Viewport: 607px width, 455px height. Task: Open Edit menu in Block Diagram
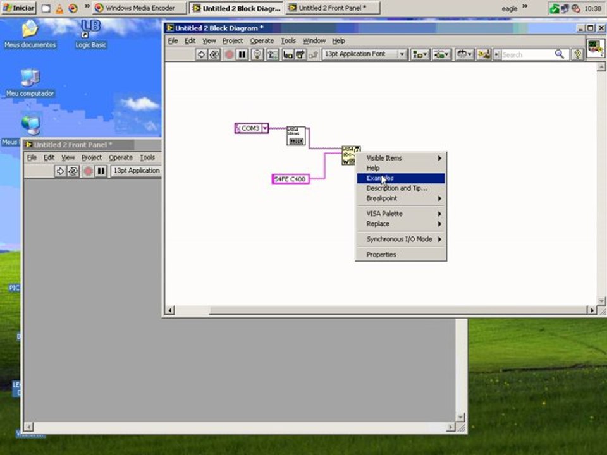pos(190,40)
